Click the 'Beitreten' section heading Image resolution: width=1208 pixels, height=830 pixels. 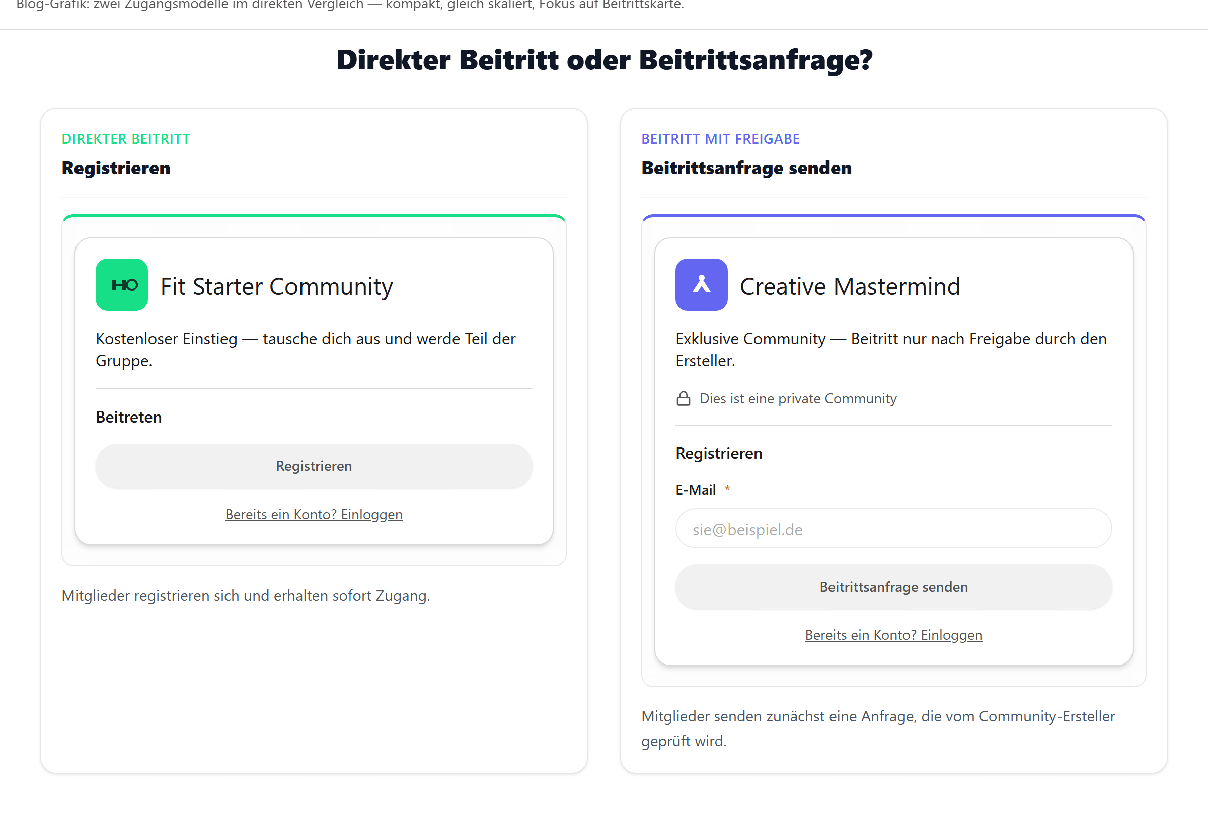[x=128, y=417]
